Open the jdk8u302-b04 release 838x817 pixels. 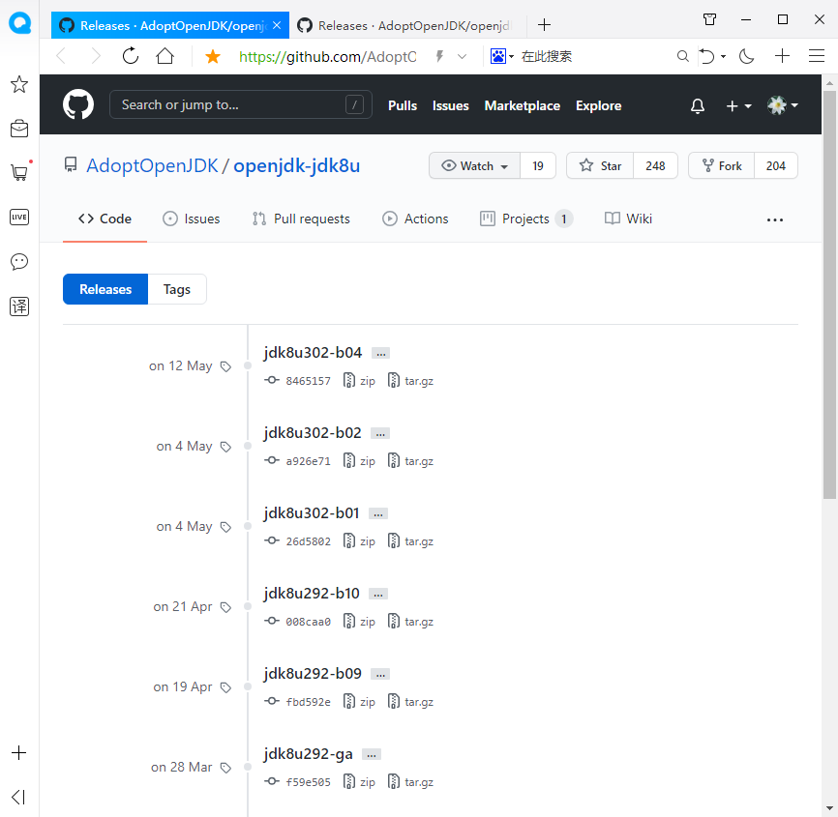(x=313, y=353)
